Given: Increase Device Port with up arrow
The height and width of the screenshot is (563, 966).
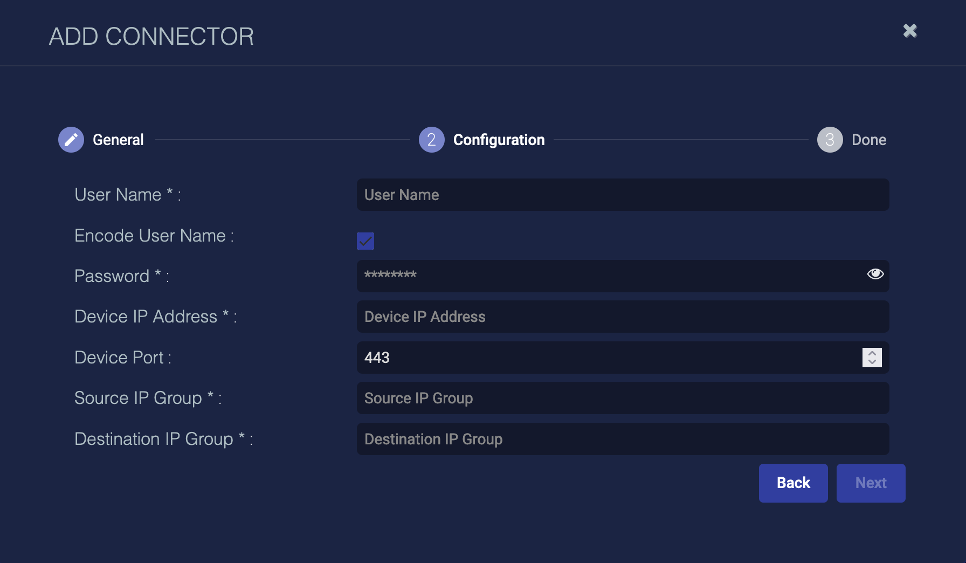Looking at the screenshot, I should pos(872,353).
